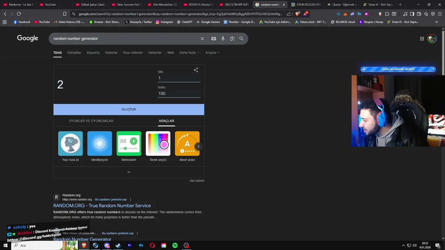
Task: Launch the Akort aracı tuner tool
Action: click(x=187, y=147)
